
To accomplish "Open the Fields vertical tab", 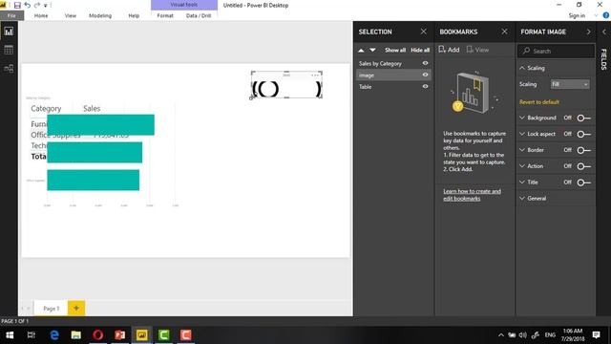I will pyautogui.click(x=604, y=59).
